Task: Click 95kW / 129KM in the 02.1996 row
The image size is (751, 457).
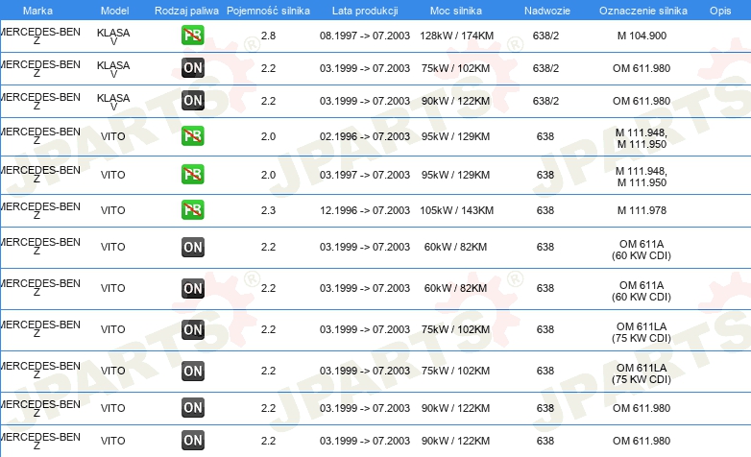Action: [455, 136]
